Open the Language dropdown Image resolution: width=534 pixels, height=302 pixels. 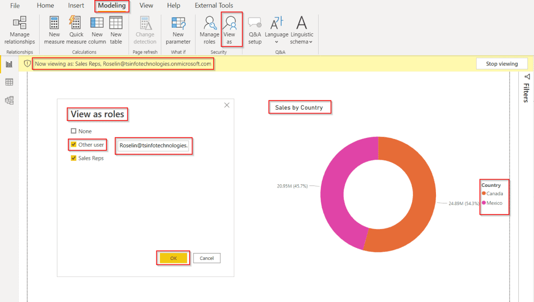click(x=276, y=31)
